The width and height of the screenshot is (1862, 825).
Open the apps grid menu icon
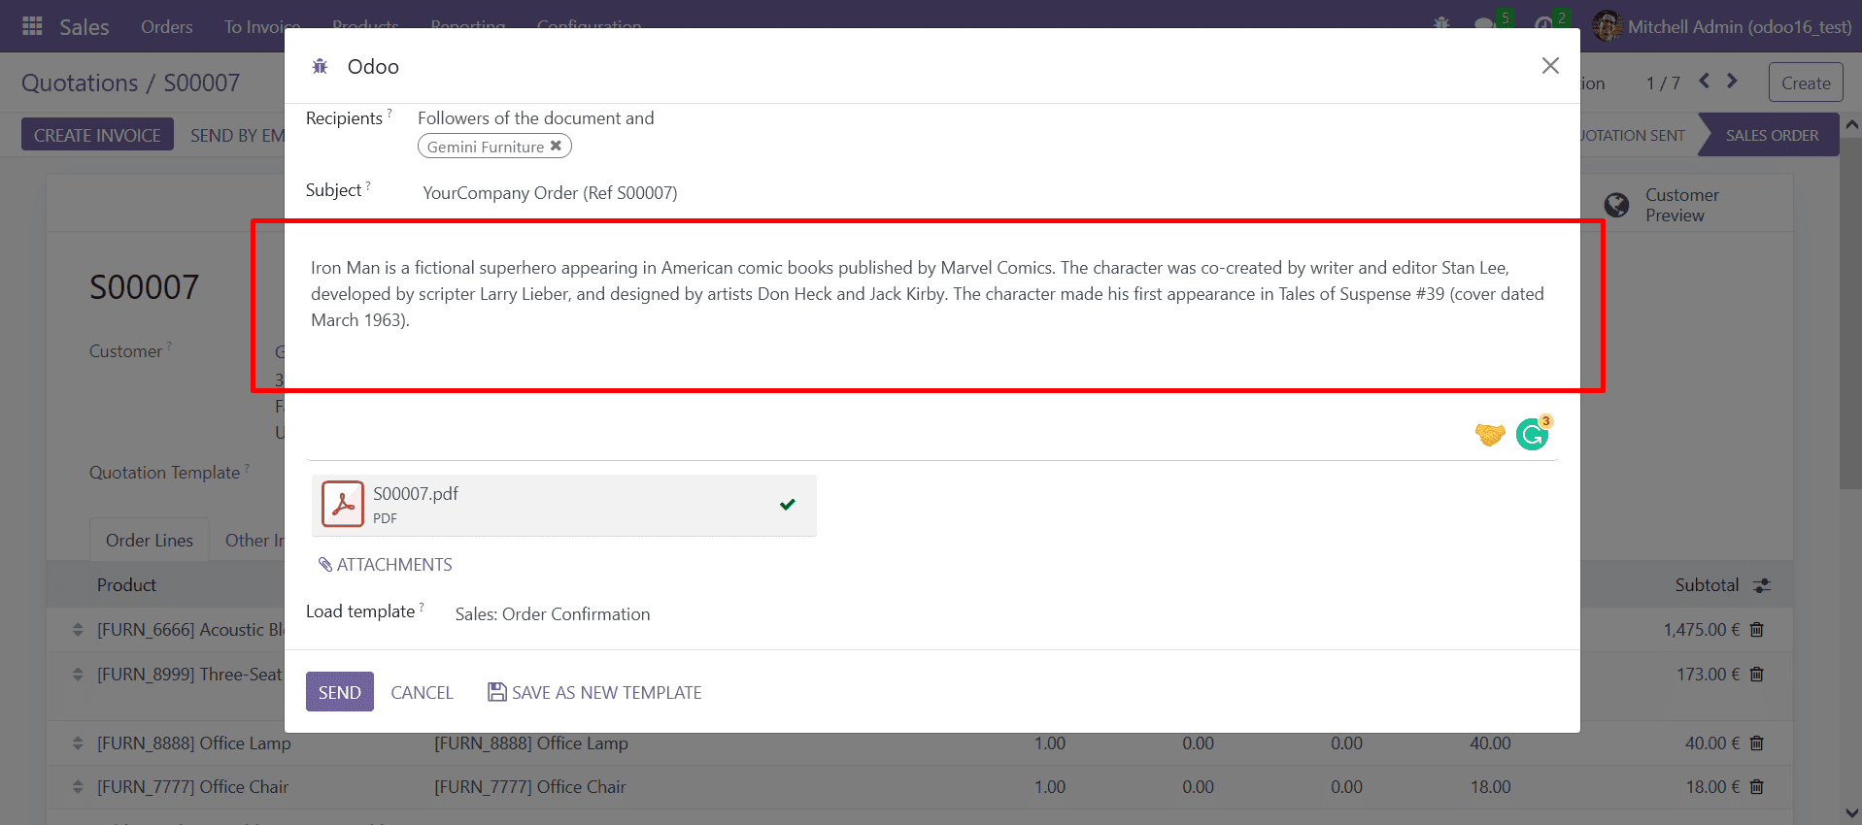pos(32,26)
